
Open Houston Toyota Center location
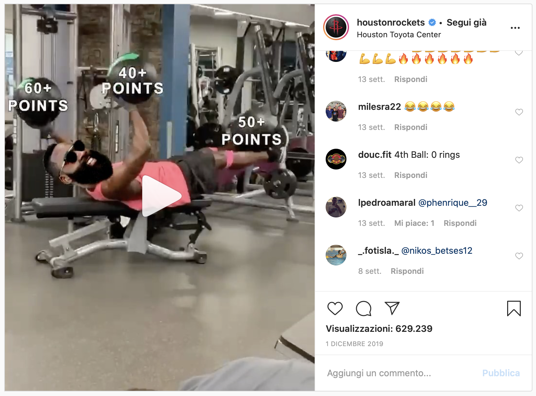399,35
